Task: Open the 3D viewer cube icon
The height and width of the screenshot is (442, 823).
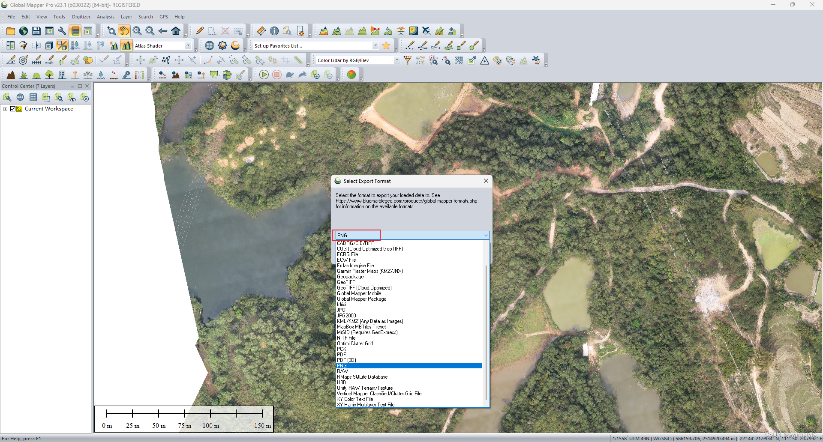Action: 49,45
